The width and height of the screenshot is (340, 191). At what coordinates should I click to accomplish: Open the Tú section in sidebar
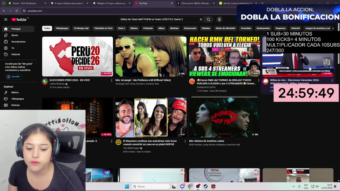point(12,48)
